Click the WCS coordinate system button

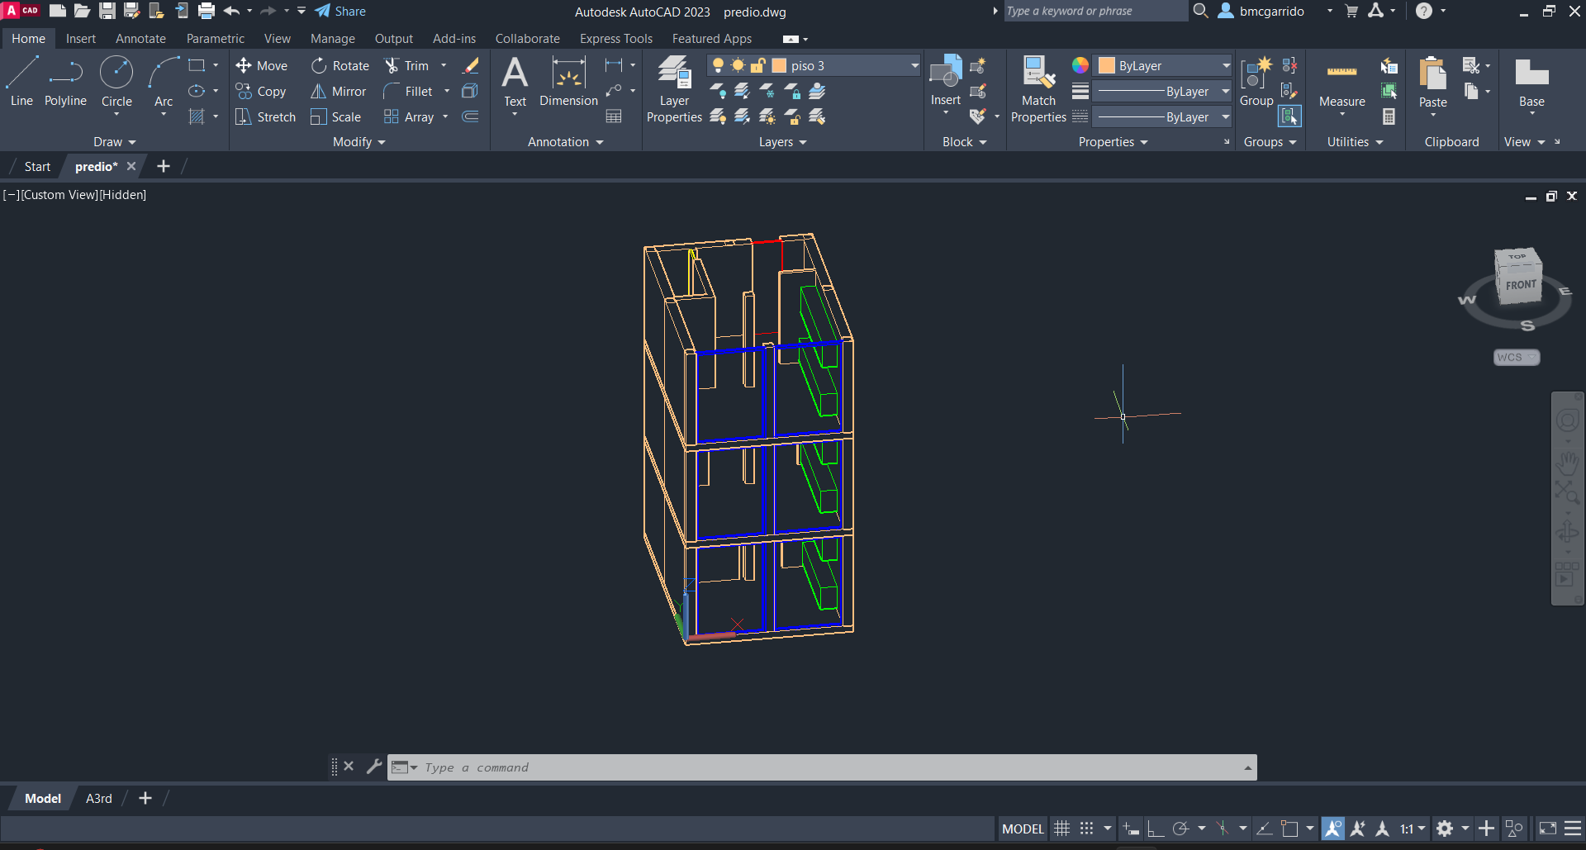1516,358
